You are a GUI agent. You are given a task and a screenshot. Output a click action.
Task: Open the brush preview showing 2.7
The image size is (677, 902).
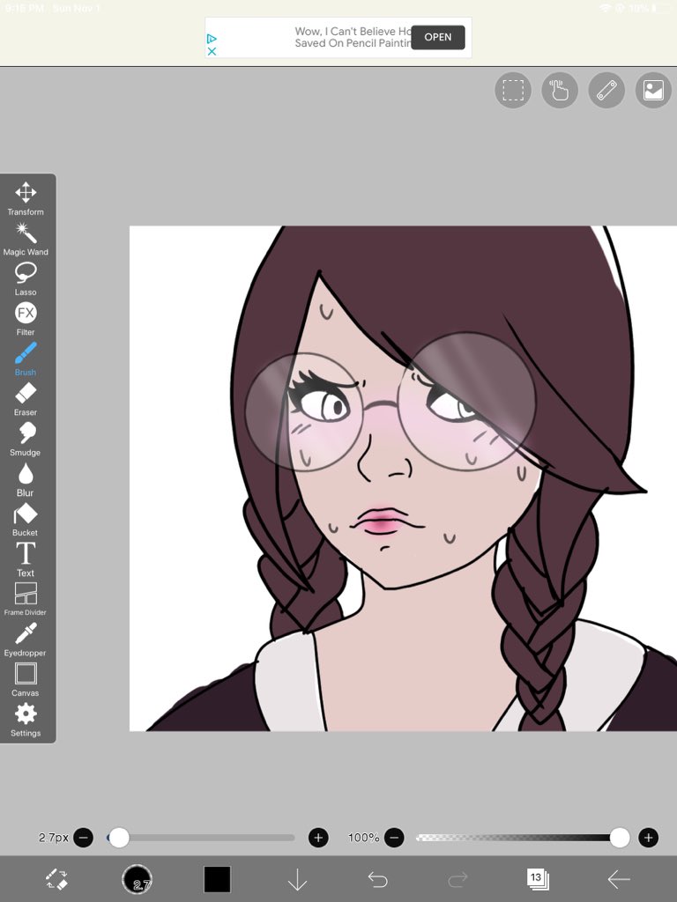point(137,879)
